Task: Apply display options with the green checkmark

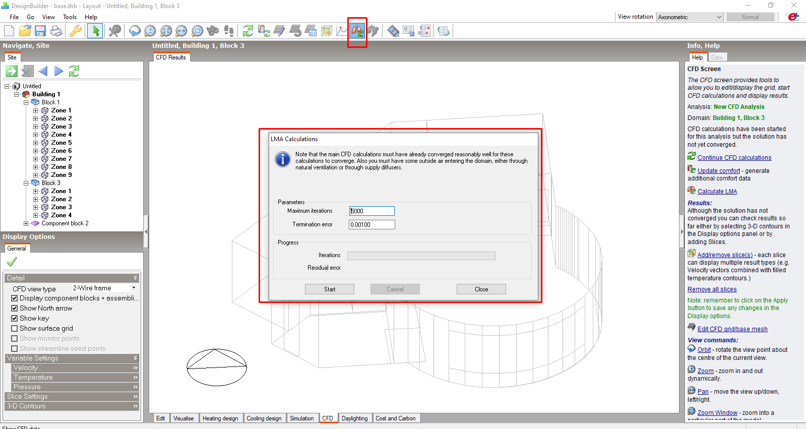Action: coord(12,261)
